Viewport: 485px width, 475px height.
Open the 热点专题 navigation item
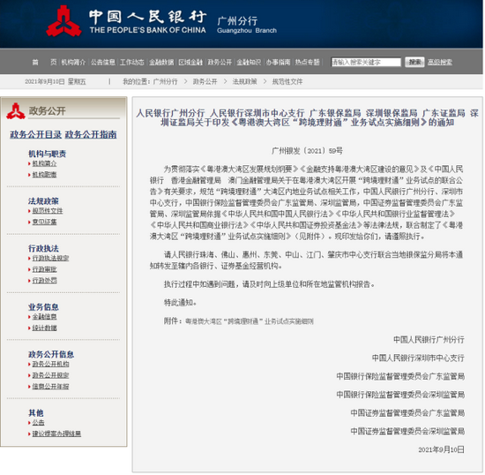pos(307,62)
